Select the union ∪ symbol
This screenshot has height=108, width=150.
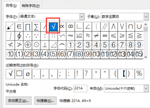tap(139, 27)
